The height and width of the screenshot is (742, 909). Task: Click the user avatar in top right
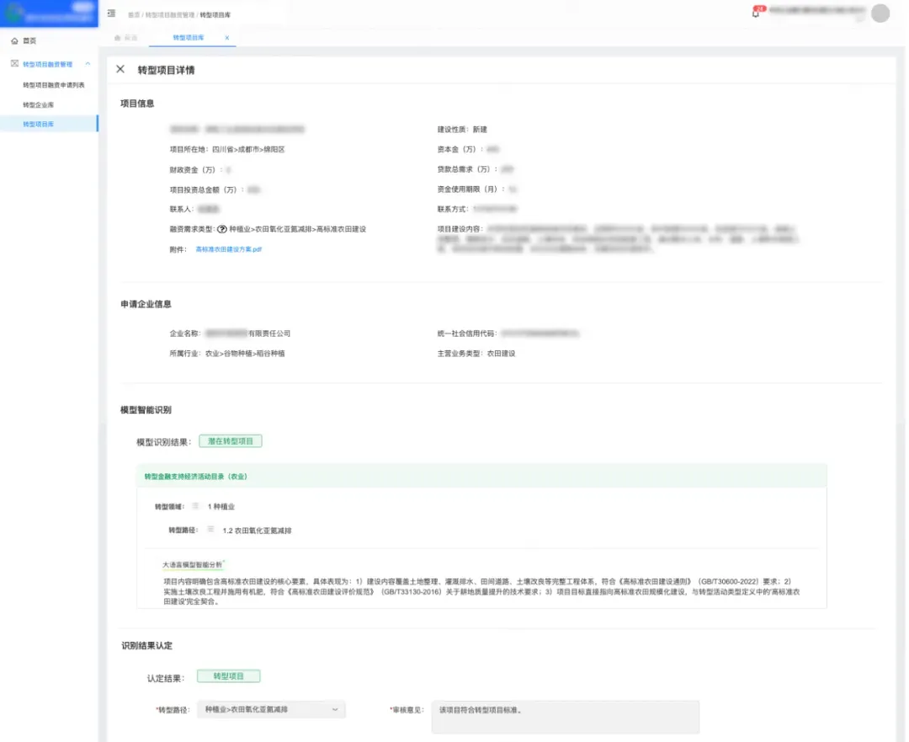pyautogui.click(x=880, y=13)
